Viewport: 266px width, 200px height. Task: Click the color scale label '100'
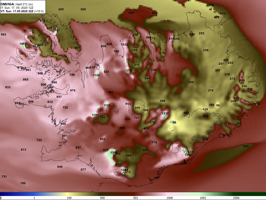69,198
